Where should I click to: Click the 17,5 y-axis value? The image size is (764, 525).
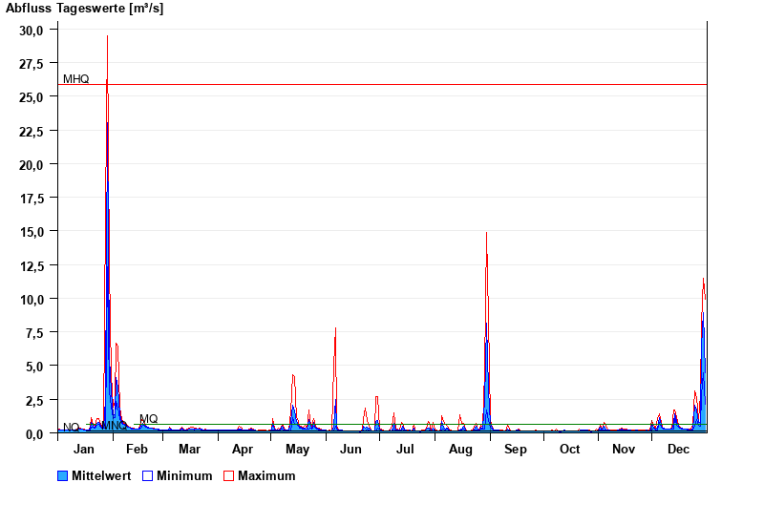point(32,199)
